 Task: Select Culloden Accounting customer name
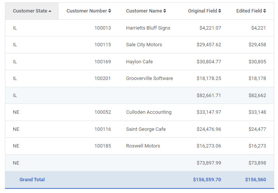point(149,112)
